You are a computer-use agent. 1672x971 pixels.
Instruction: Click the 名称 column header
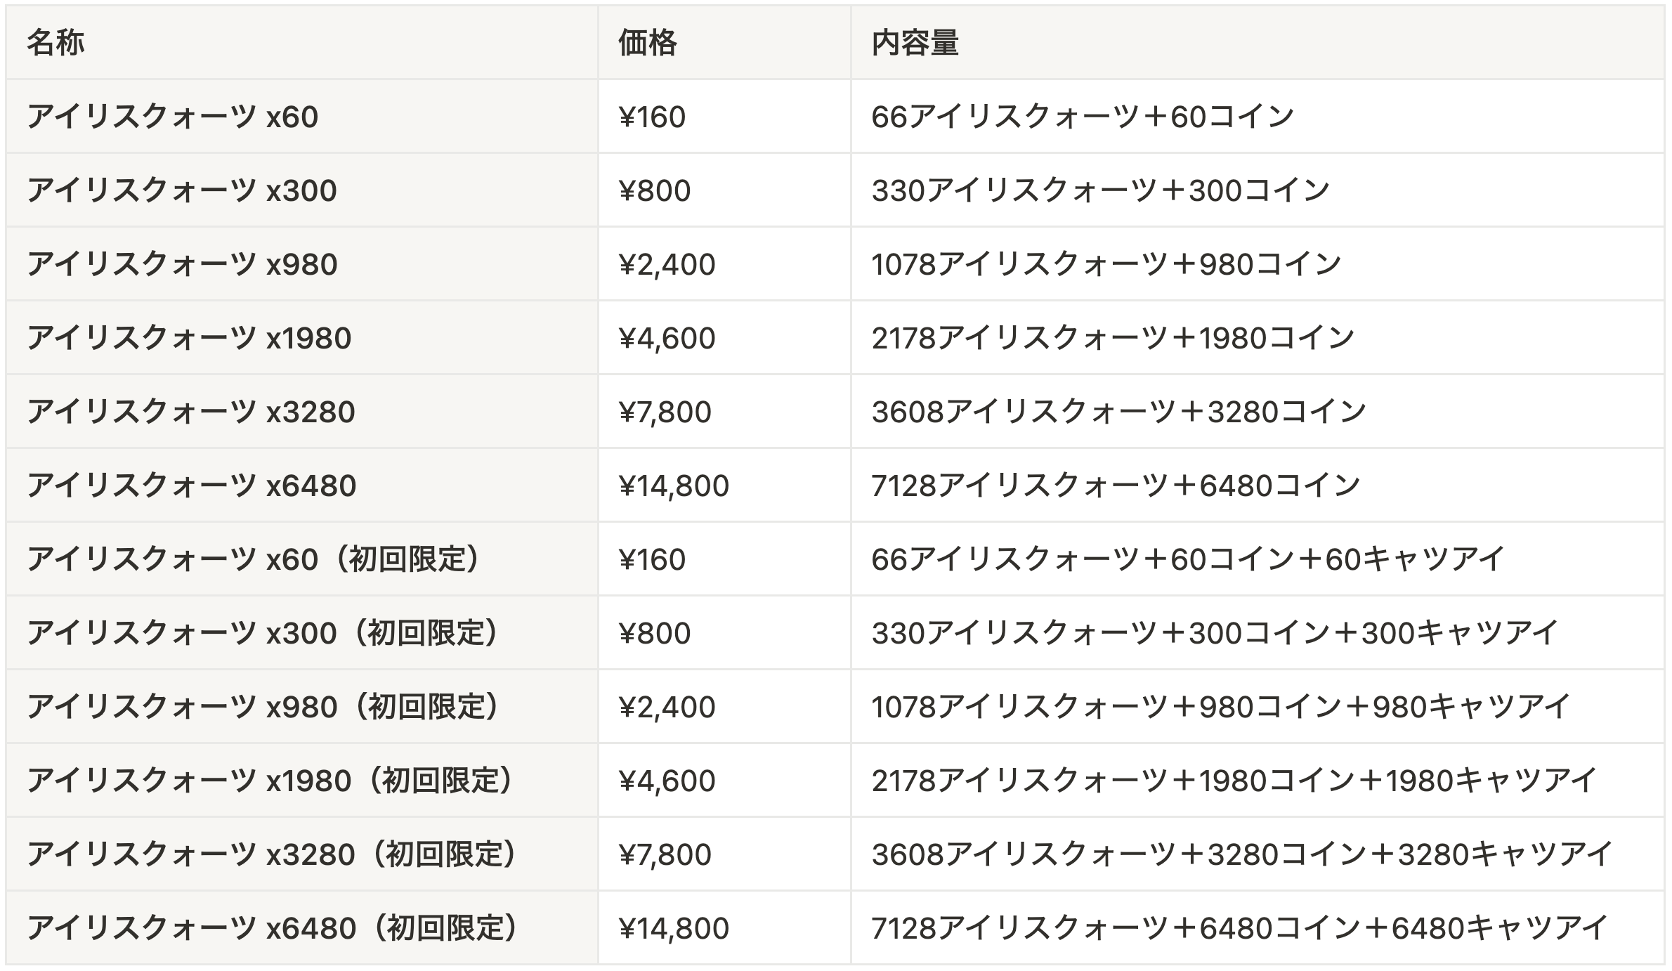coord(56,43)
